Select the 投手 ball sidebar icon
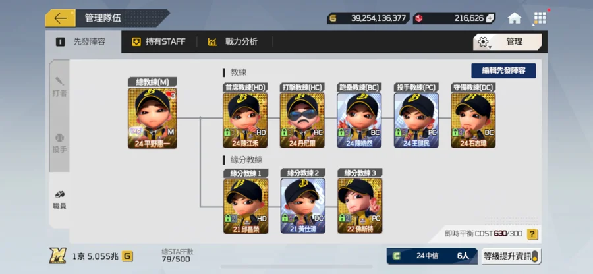This screenshot has height=274, width=593. [x=59, y=144]
